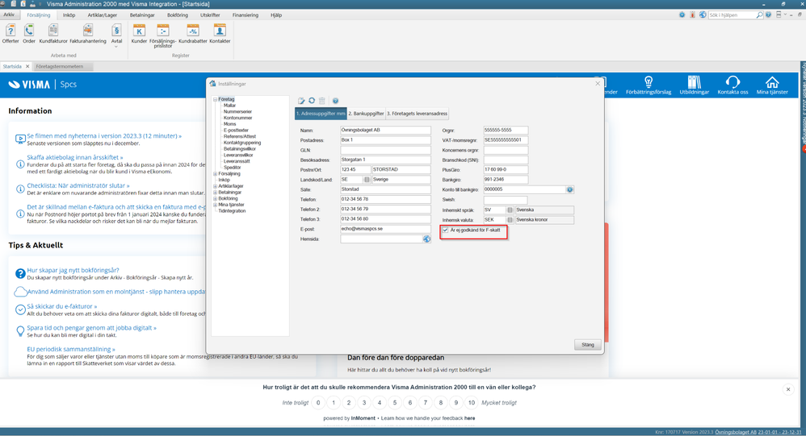The width and height of the screenshot is (806, 436).
Task: Open 'Checklista: När administratör slutar' link
Action: tap(78, 185)
